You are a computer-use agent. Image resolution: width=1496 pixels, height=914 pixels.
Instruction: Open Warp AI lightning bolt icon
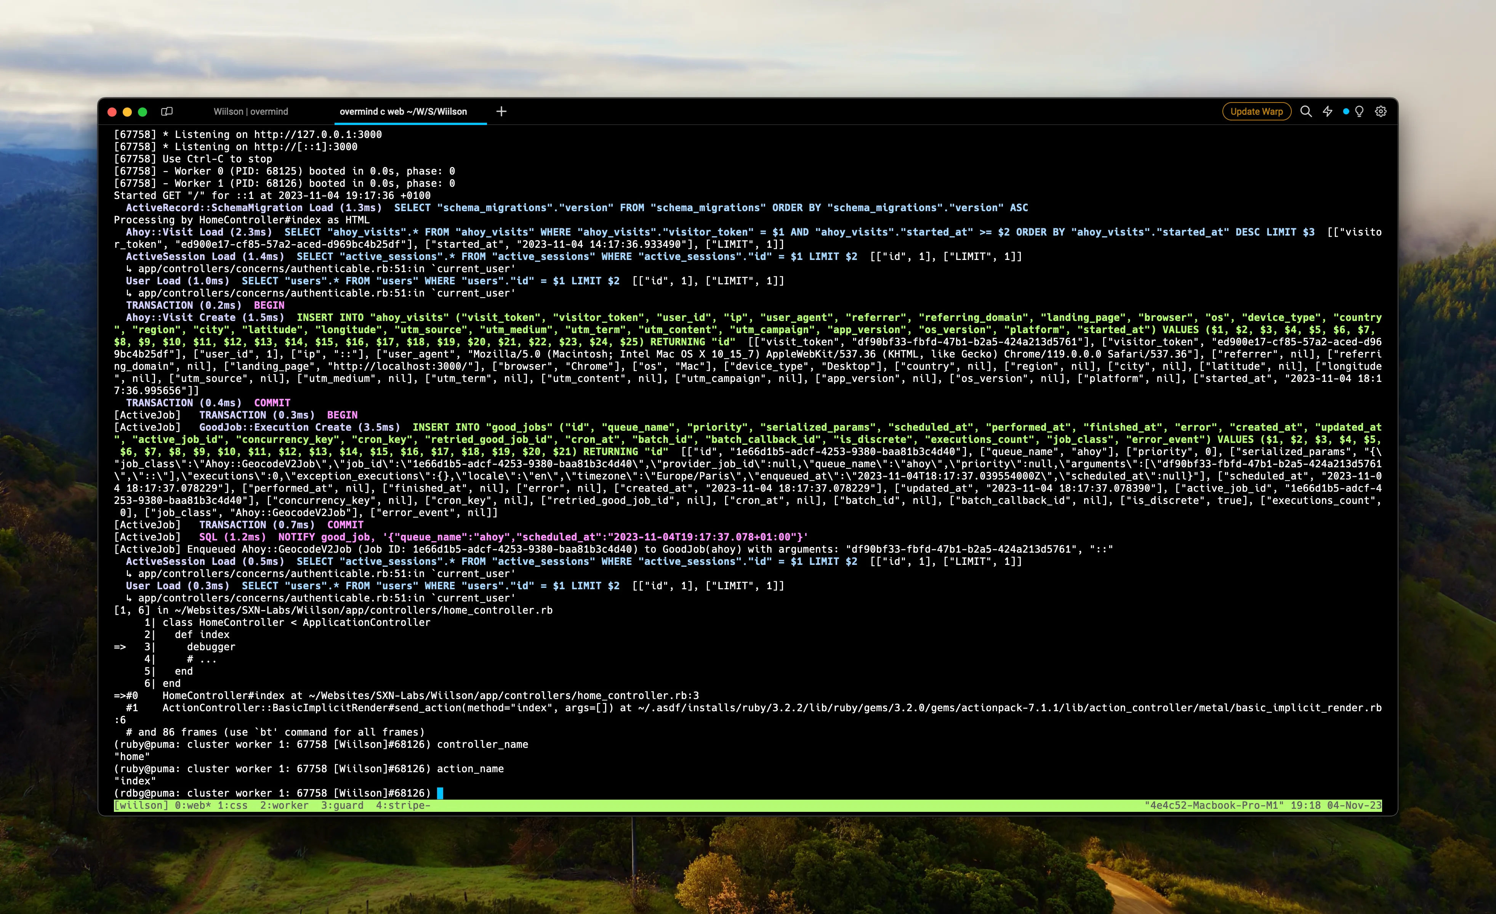point(1328,111)
